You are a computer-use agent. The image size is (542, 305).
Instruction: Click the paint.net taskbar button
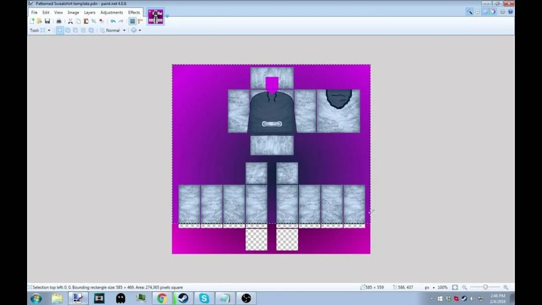click(78, 298)
